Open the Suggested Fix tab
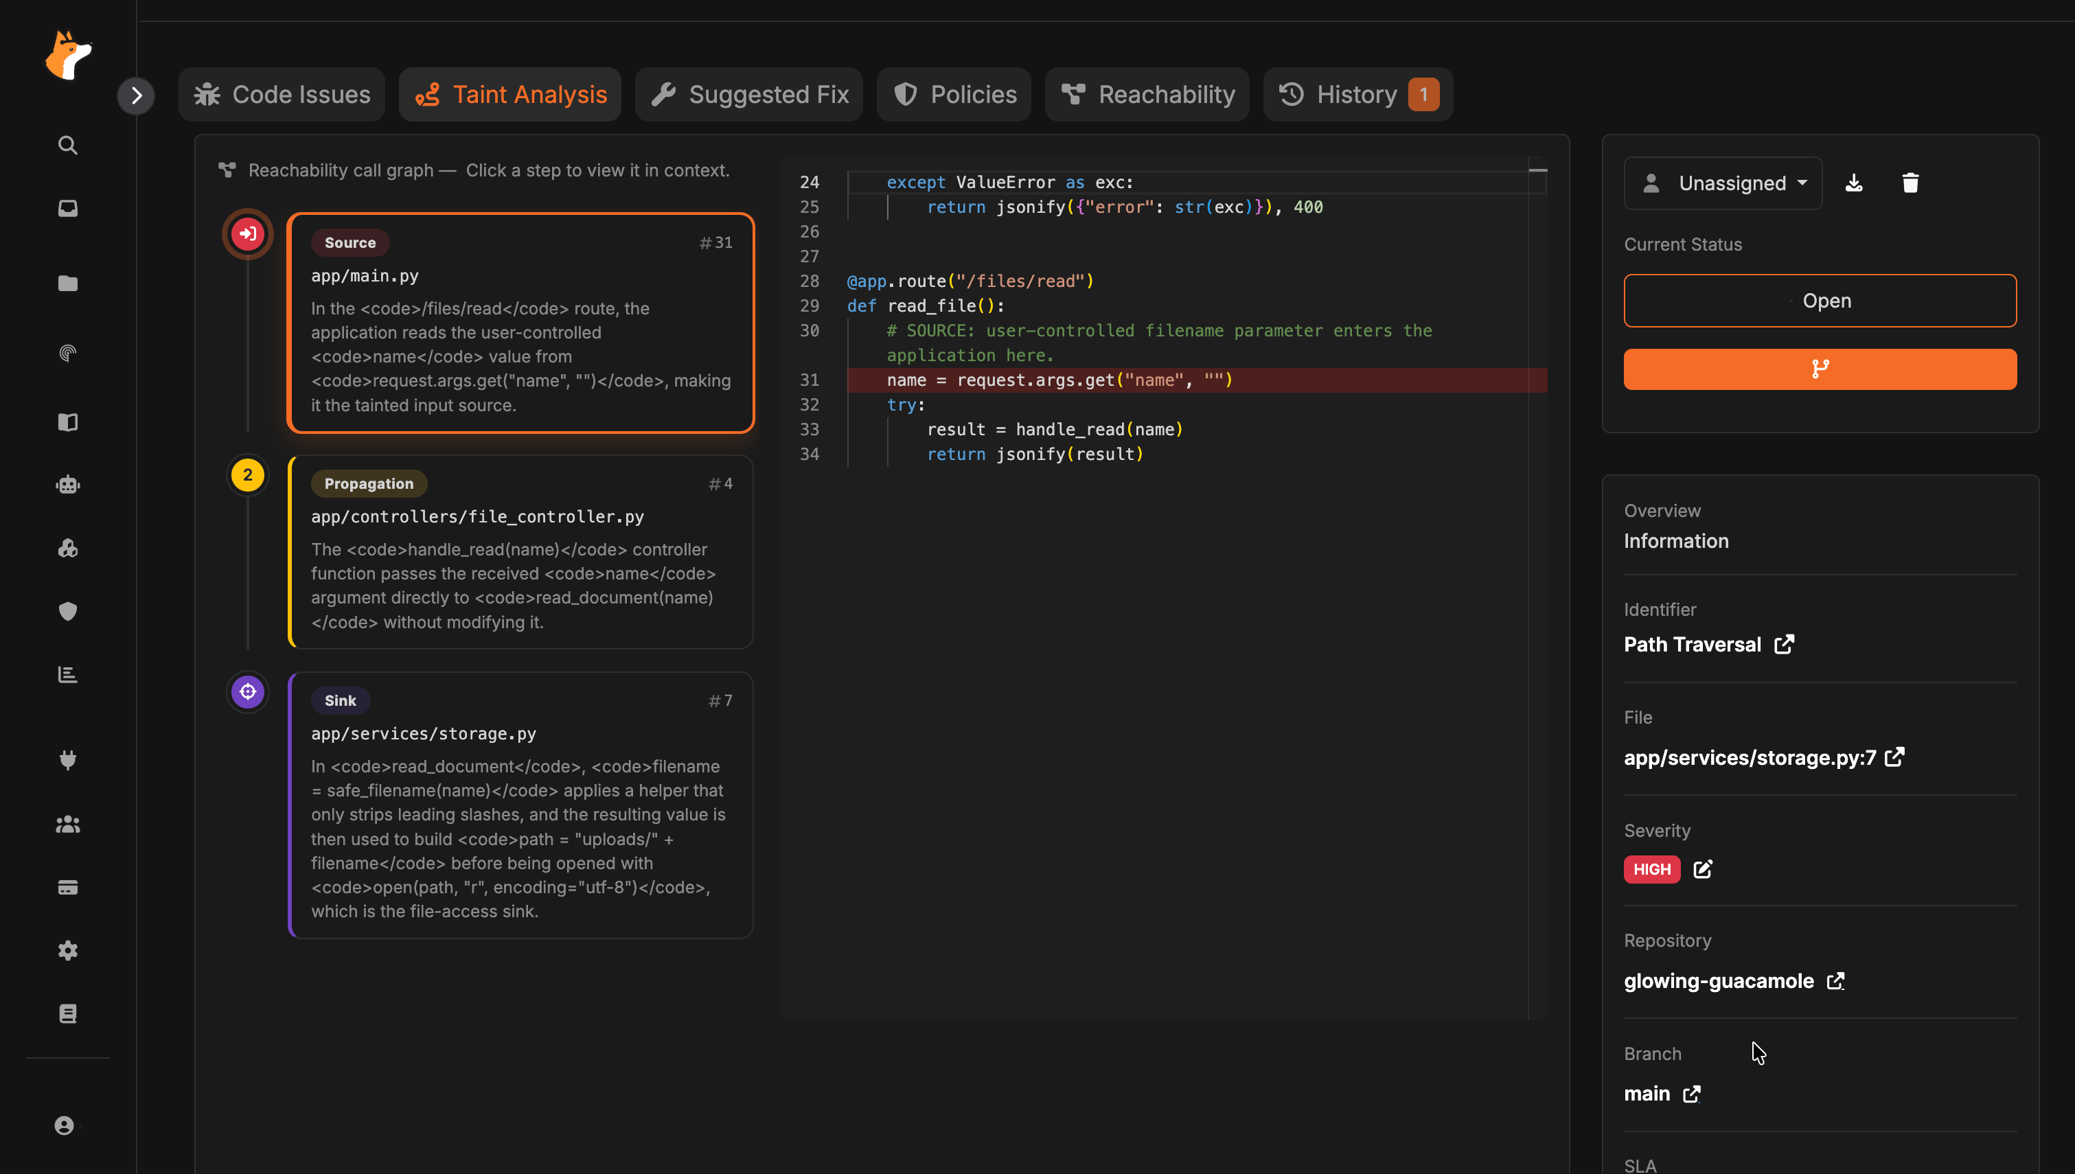Screen dimensions: 2075x1174 [x=749, y=94]
